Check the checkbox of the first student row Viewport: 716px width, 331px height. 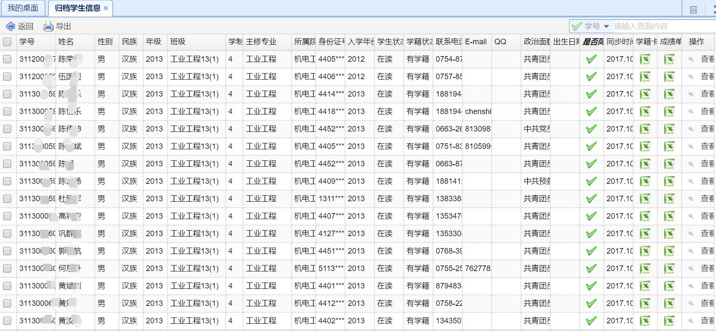(7, 59)
